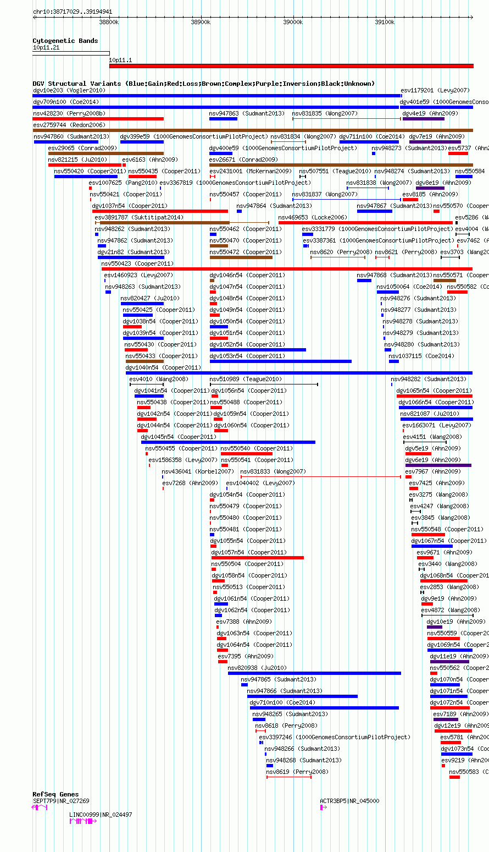Open the LINC00999|NR_024497 gene label
489x852 pixels.
101,815
